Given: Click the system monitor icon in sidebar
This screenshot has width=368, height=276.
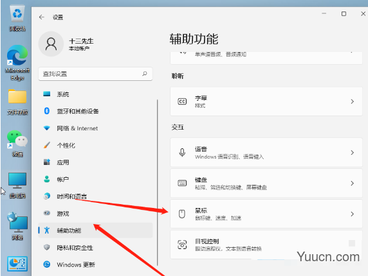Looking at the screenshot, I should click(x=47, y=94).
